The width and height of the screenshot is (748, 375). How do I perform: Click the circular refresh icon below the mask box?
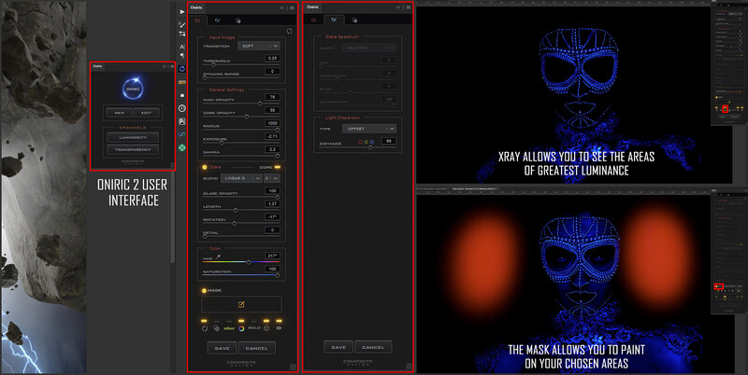pyautogui.click(x=205, y=327)
